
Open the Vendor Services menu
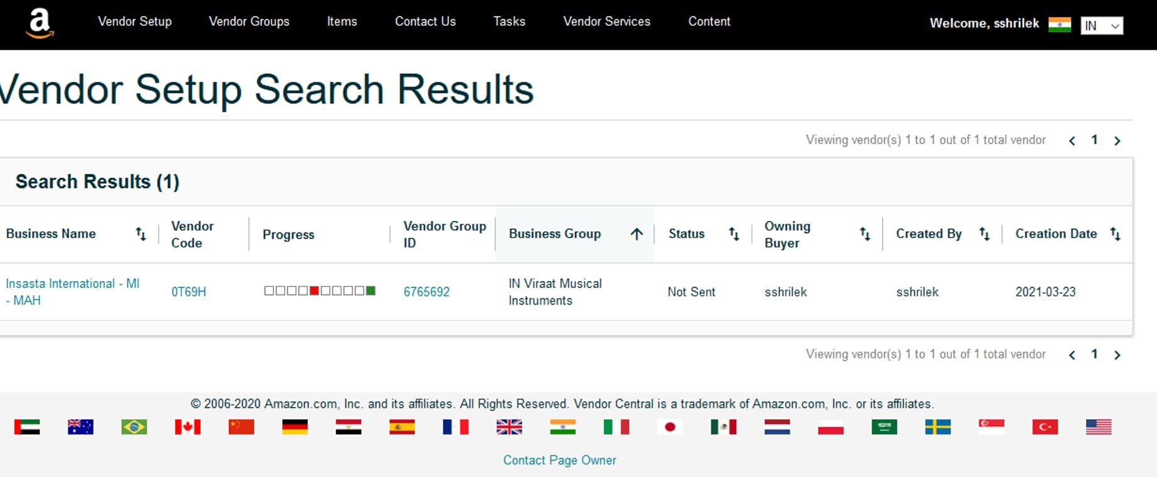click(606, 21)
